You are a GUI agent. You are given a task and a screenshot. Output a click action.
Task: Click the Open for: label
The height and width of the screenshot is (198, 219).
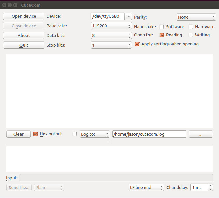144,35
